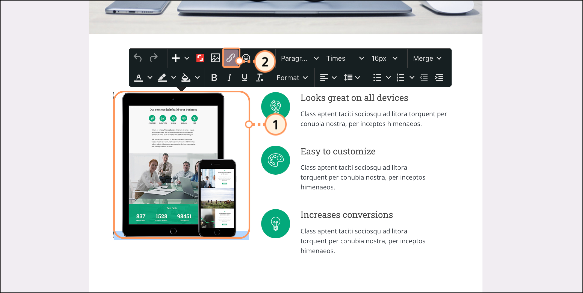This screenshot has height=293, width=583.
Task: Click the paragraph under 'Easy to customize'
Action: click(x=363, y=177)
